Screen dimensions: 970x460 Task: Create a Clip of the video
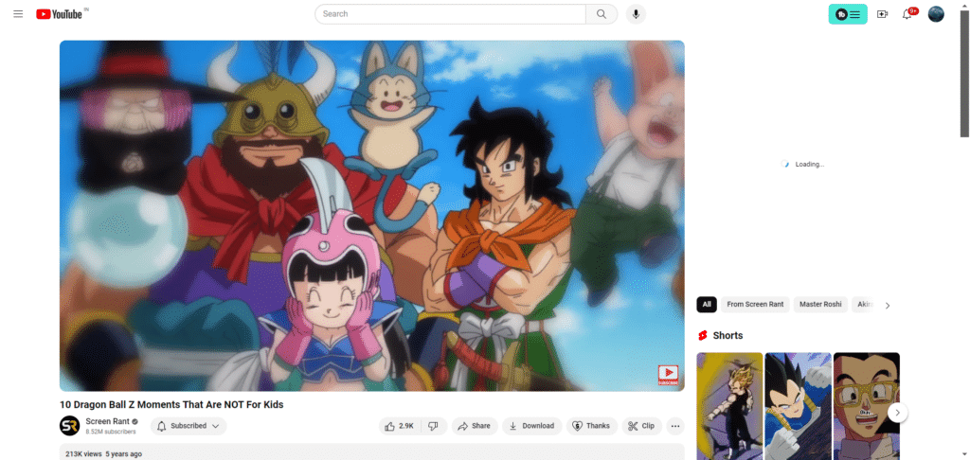(x=641, y=426)
